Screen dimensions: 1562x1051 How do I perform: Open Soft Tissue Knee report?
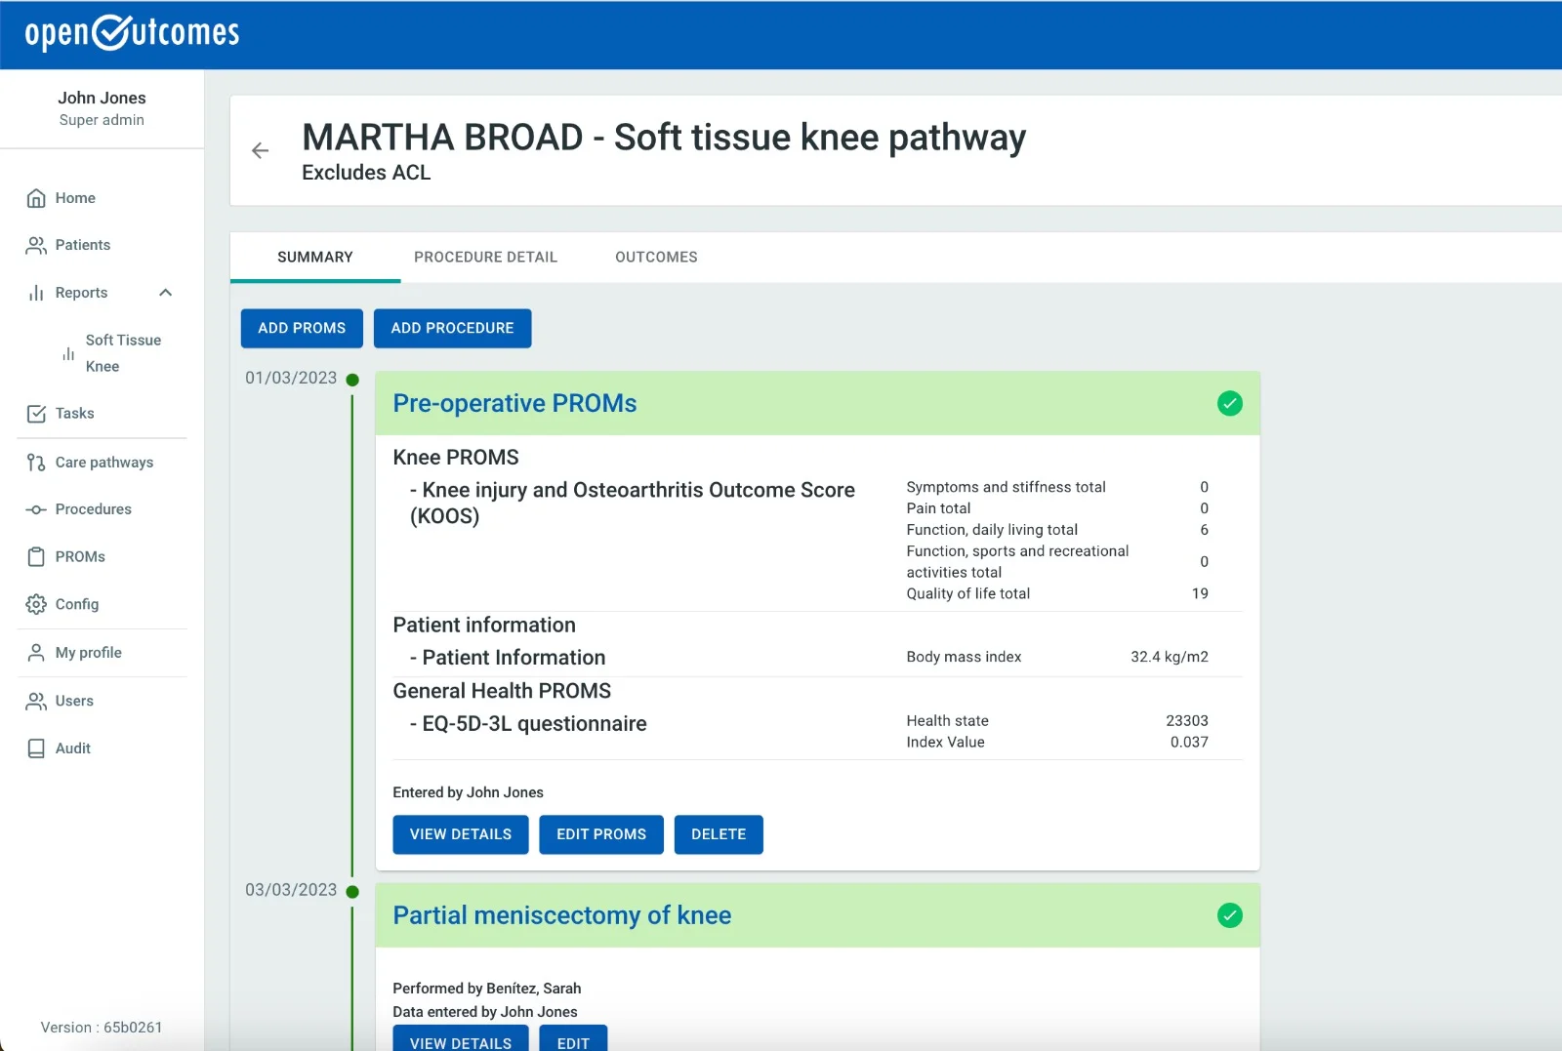[x=123, y=353]
